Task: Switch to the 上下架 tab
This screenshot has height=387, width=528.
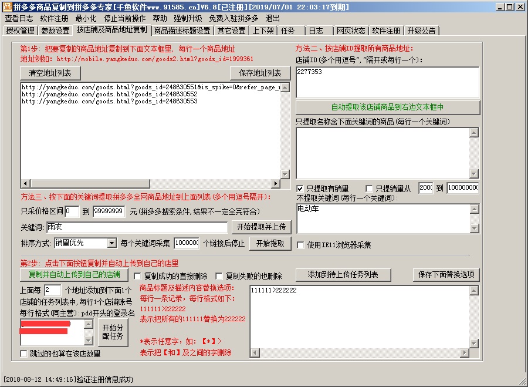Action: 263,31
